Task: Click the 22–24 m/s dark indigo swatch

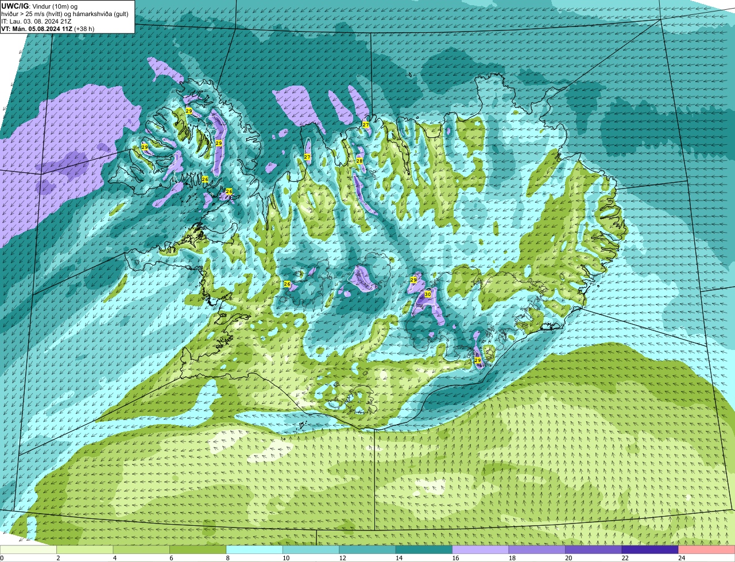Action: click(x=651, y=550)
